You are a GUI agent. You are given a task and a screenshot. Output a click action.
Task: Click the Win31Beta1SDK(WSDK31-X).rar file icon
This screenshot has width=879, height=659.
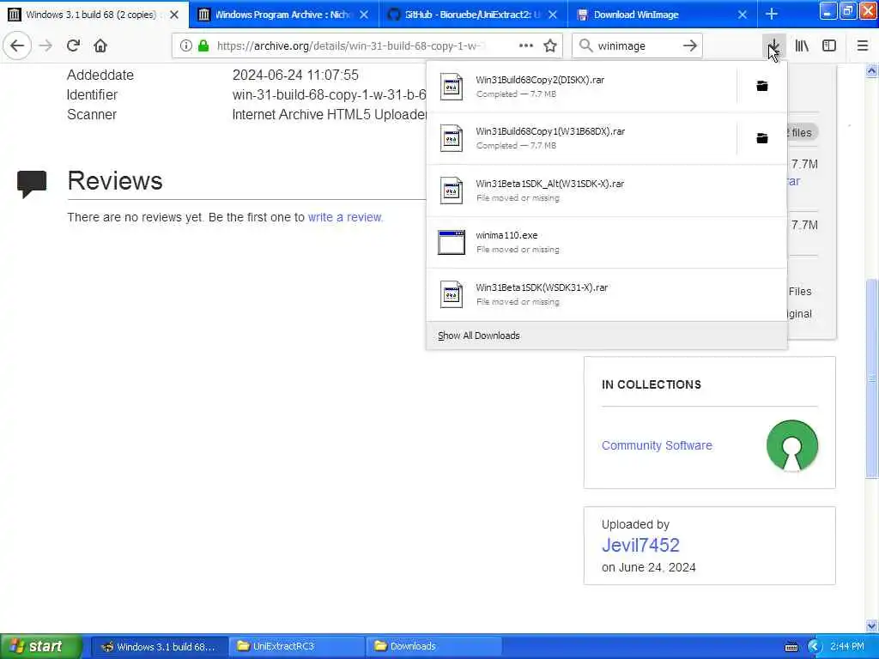[452, 294]
